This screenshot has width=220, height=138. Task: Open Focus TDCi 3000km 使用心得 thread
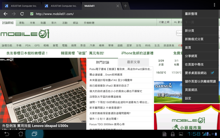pyautogui.click(x=107, y=124)
